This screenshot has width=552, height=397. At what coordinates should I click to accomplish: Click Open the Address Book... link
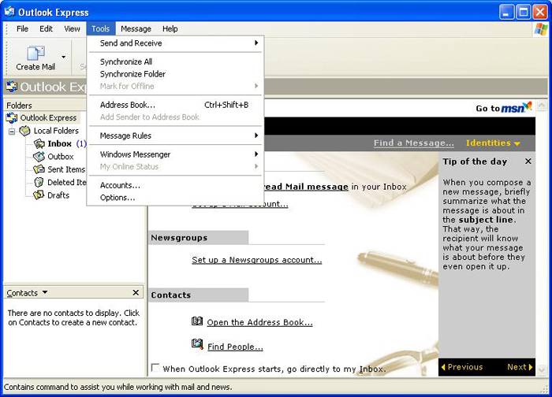[x=259, y=322]
